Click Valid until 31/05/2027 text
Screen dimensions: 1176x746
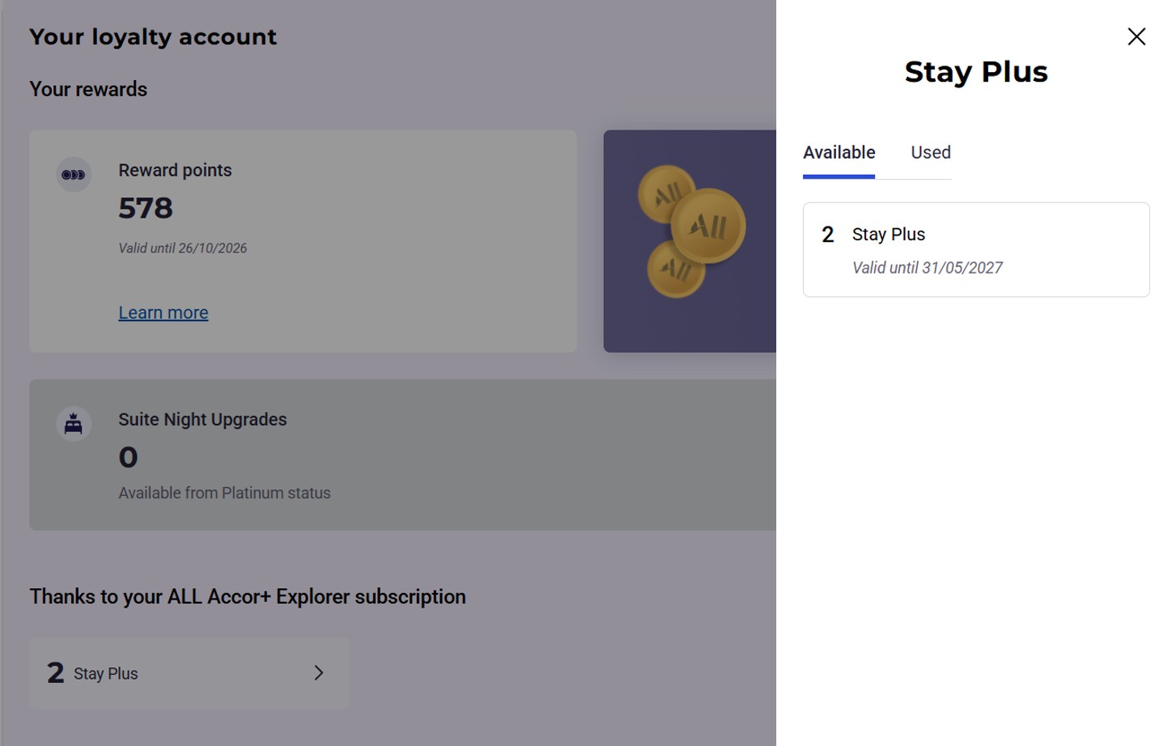click(x=928, y=268)
